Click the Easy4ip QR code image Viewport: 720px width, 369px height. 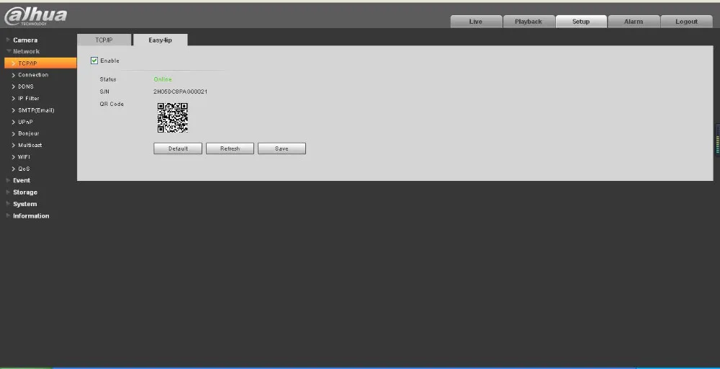173,117
